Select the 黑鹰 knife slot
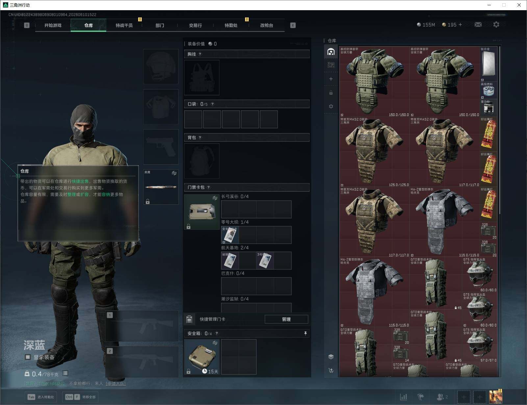Viewport: 527px width, 405px height. point(161,187)
